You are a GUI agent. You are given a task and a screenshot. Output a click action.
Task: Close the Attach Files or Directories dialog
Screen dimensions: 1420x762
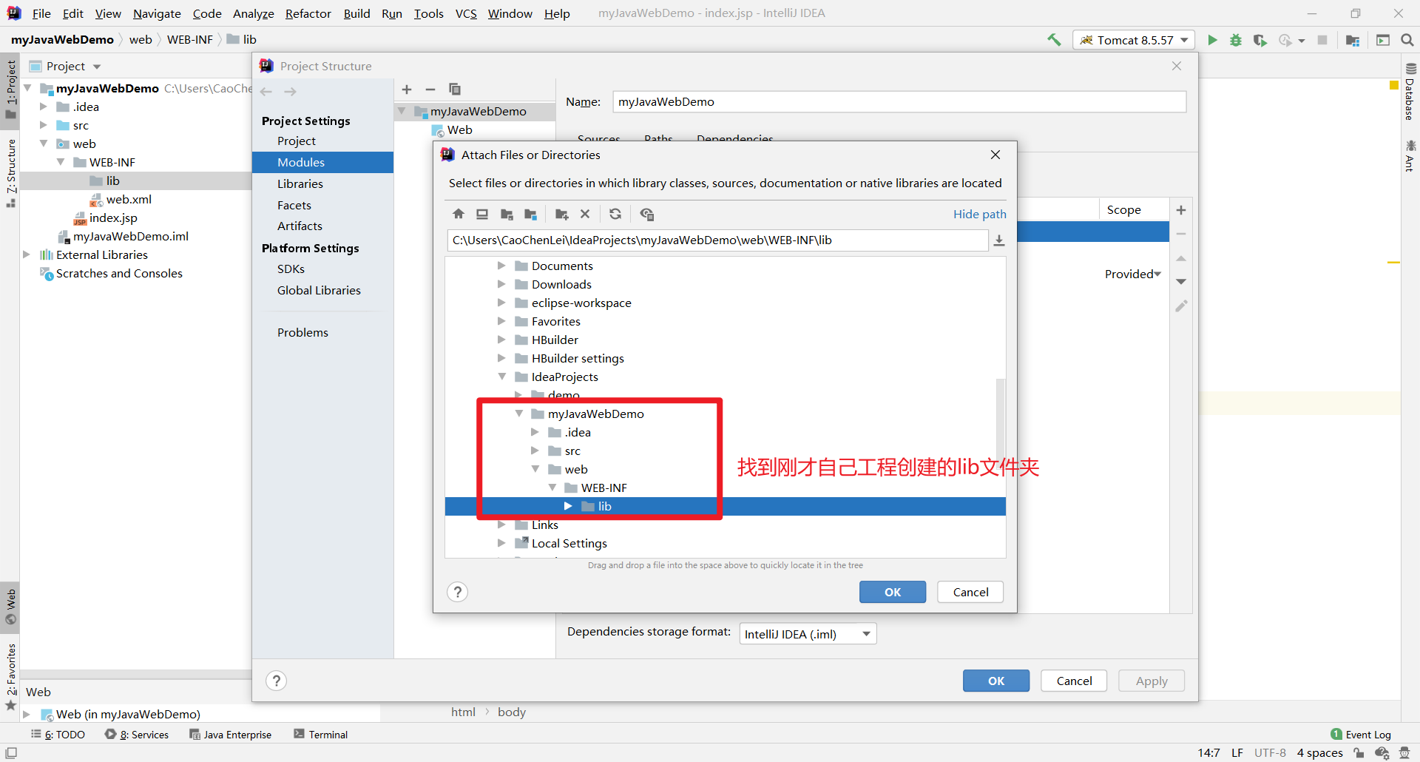(x=995, y=155)
